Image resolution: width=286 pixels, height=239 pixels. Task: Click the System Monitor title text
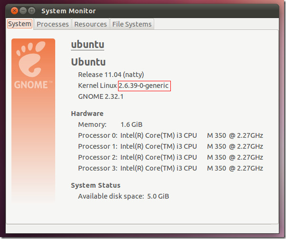(69, 11)
